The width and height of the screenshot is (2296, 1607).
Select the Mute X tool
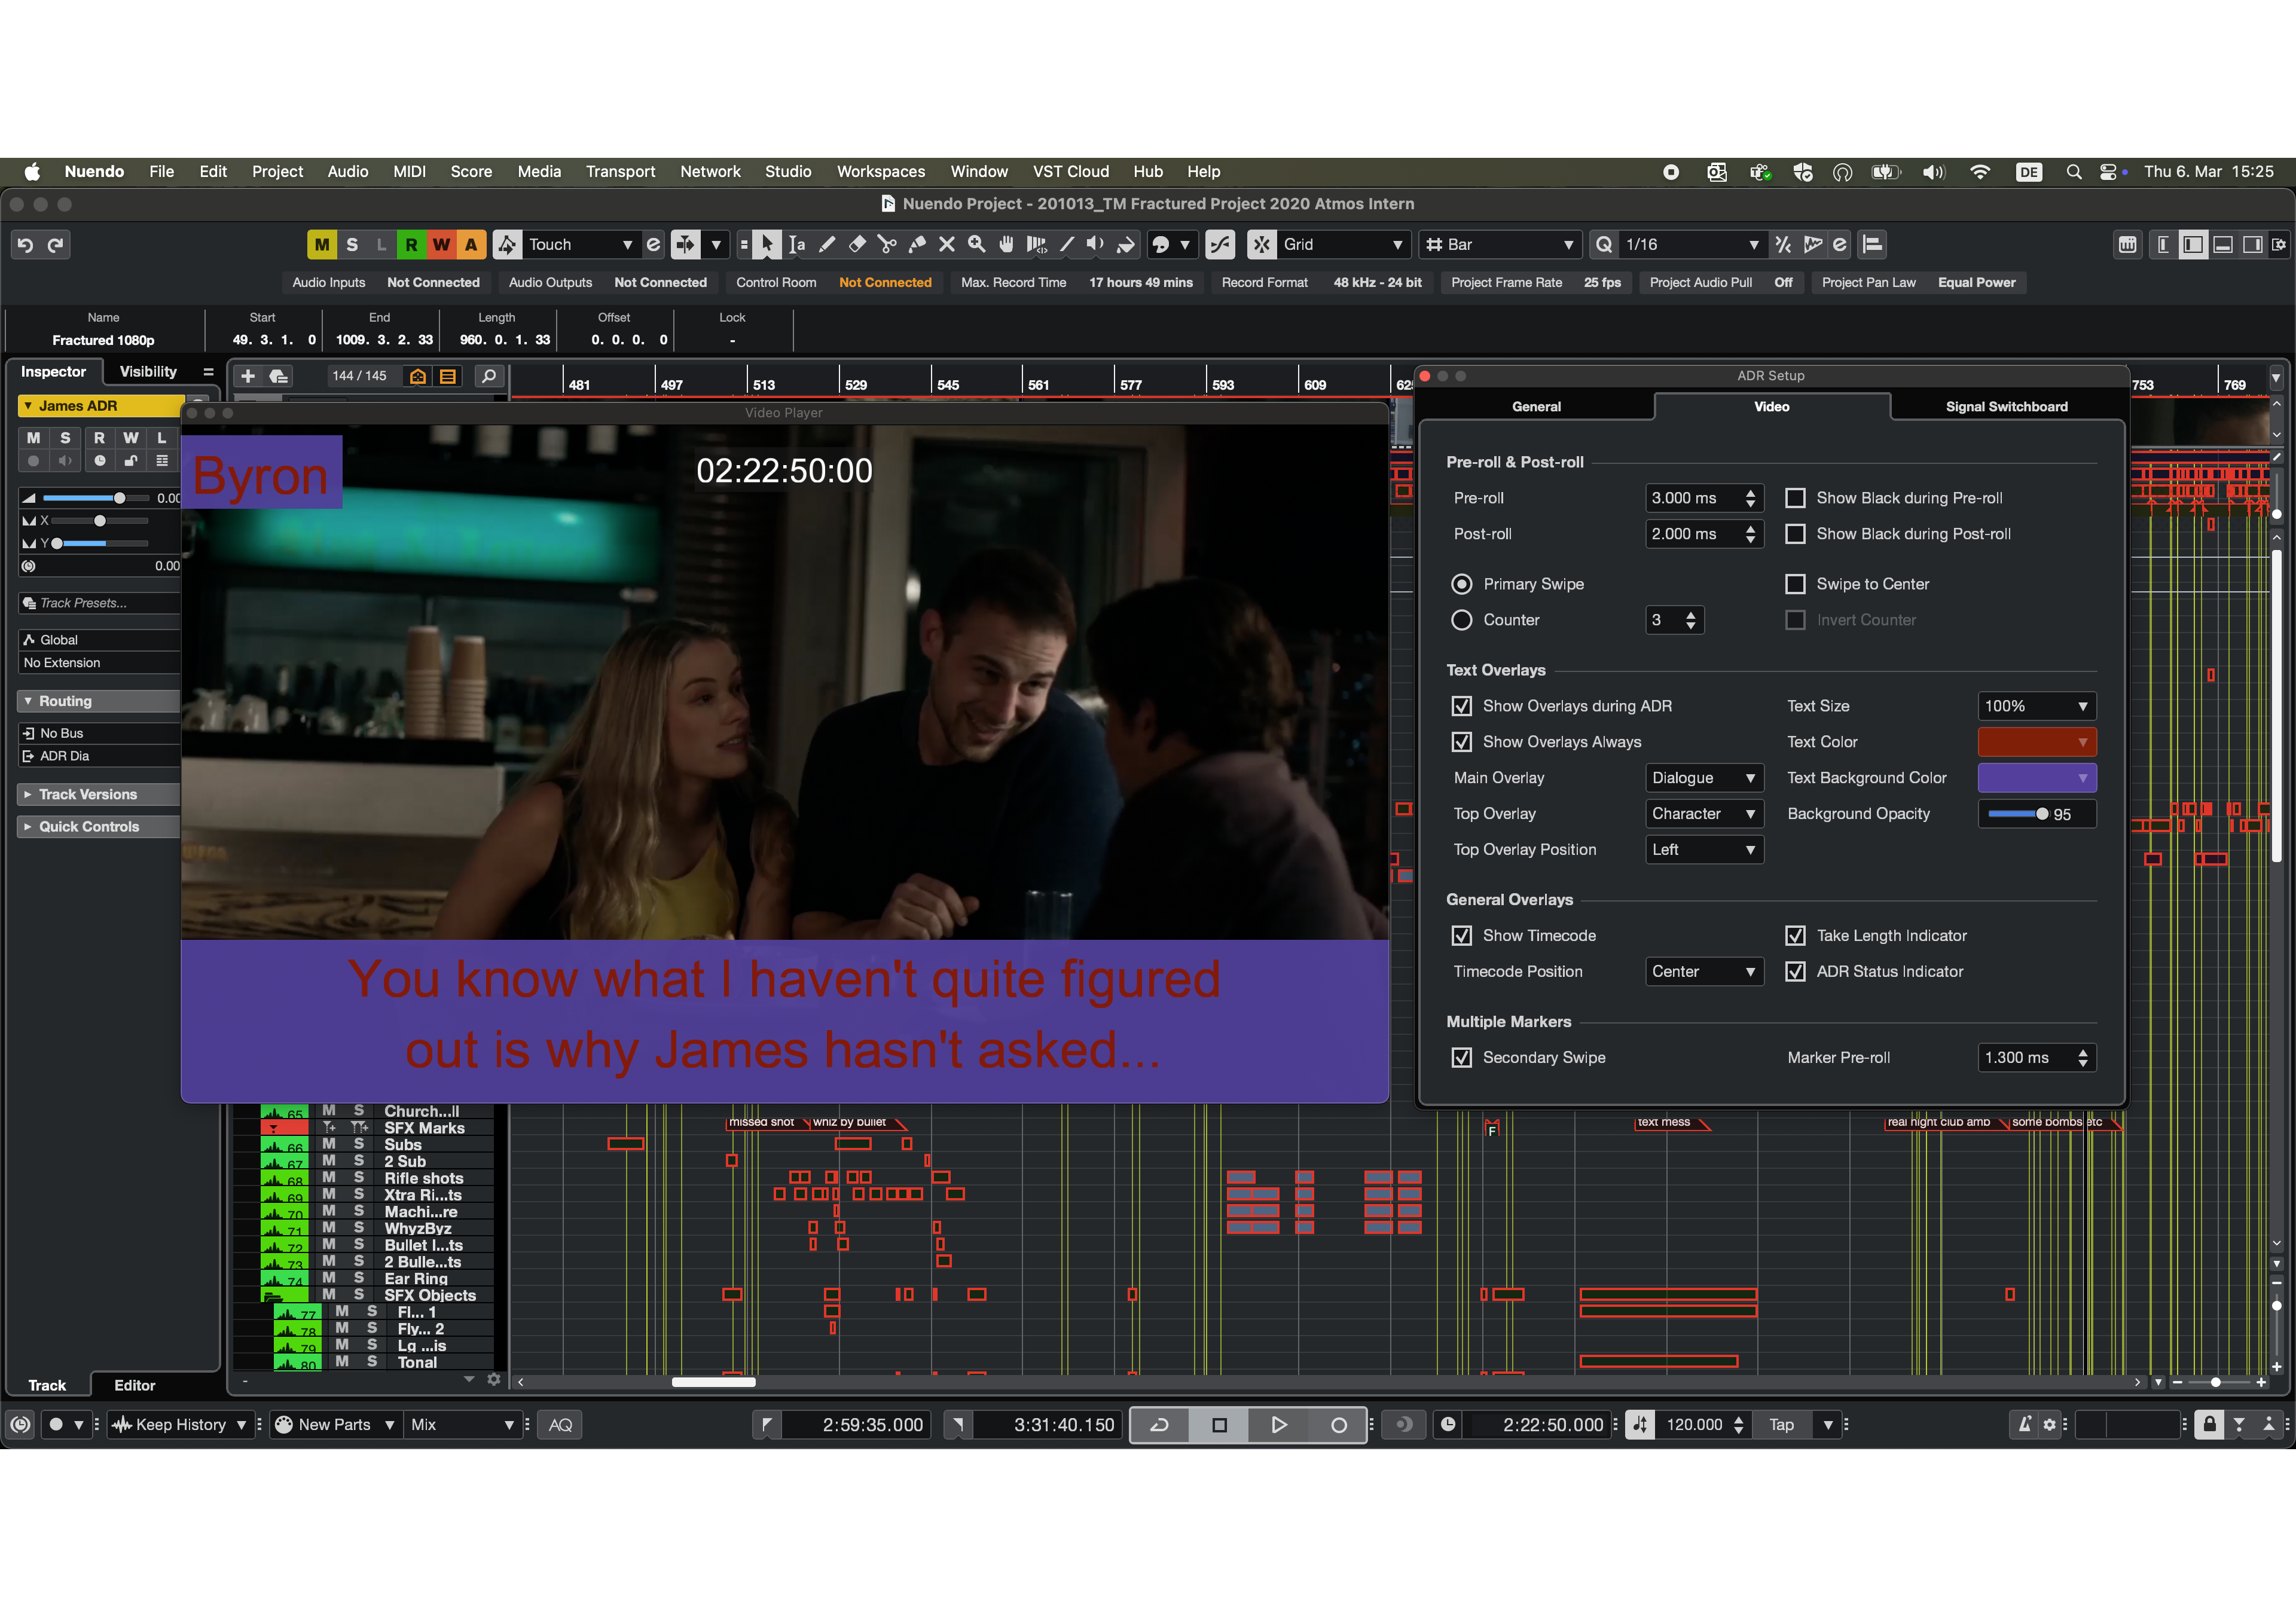click(x=947, y=244)
